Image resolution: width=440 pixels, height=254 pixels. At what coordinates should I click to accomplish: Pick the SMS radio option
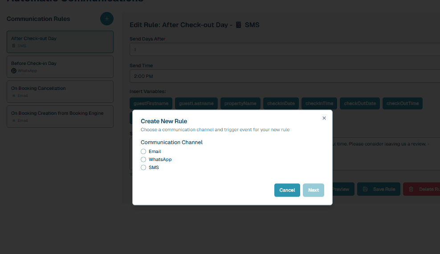coord(143,168)
